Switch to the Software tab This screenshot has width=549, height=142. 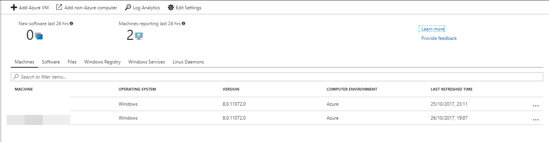point(51,62)
